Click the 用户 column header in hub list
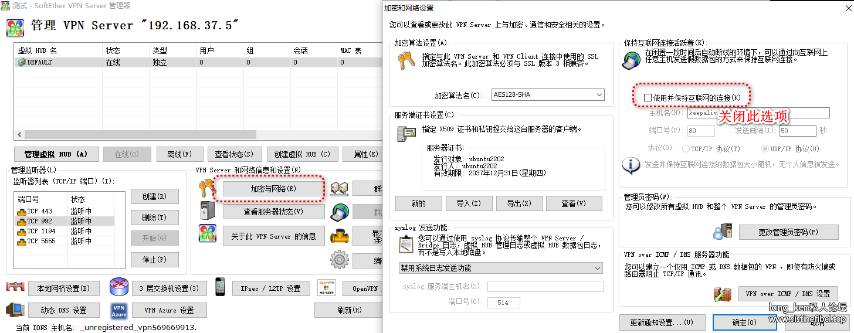The height and width of the screenshot is (333, 854). (x=219, y=50)
